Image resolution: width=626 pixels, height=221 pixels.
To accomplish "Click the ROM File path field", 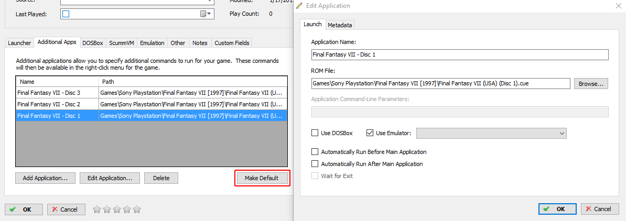I will (x=441, y=83).
